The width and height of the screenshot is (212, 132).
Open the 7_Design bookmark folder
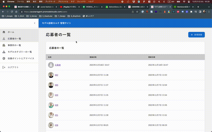click(x=60, y=16)
